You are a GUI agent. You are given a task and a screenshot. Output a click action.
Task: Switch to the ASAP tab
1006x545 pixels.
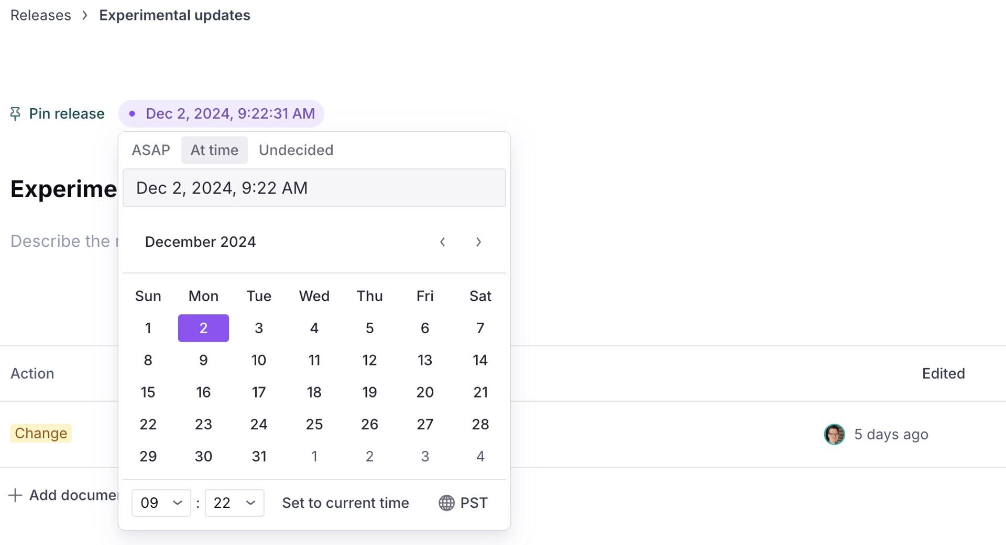point(151,150)
